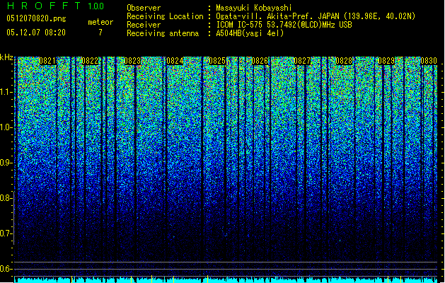Click the Receiver label
This screenshot has width=445, height=283.
coord(144,25)
